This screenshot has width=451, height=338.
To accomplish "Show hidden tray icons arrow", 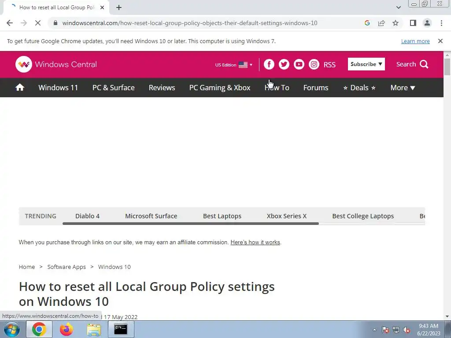I will [374, 330].
